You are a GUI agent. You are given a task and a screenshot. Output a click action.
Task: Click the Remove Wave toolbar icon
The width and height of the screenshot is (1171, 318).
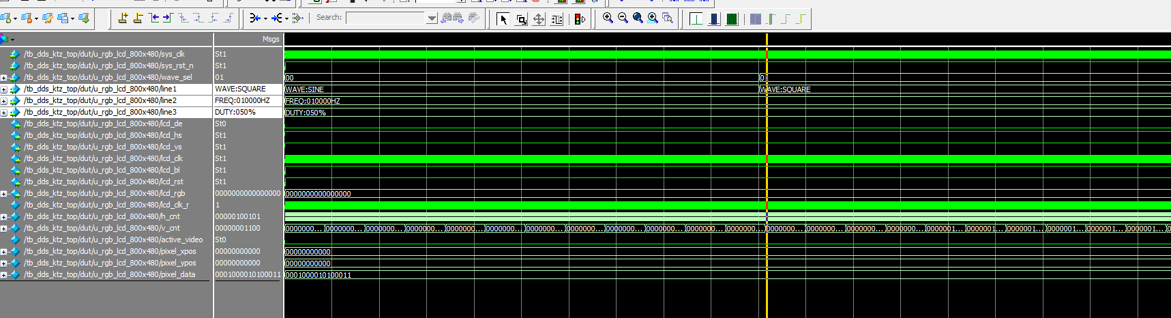pyautogui.click(x=27, y=18)
